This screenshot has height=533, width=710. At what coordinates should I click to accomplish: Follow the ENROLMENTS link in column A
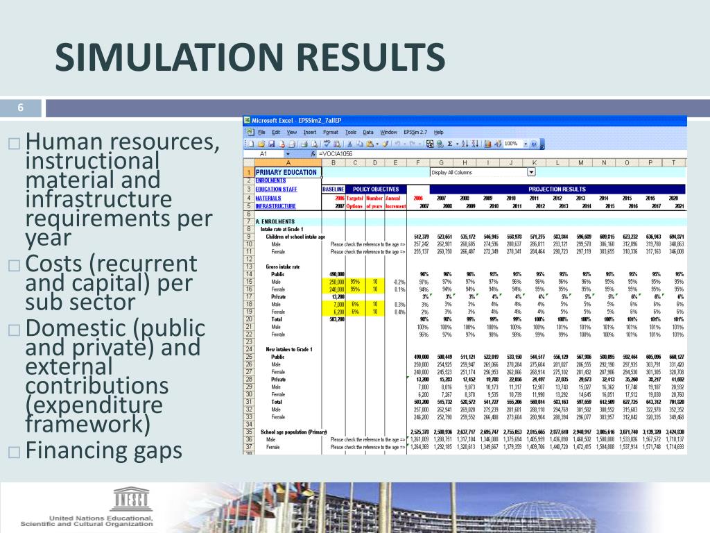pyautogui.click(x=270, y=180)
